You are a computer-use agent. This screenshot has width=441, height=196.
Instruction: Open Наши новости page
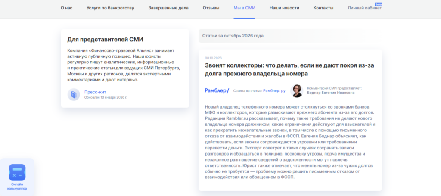[284, 8]
